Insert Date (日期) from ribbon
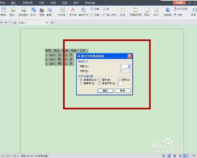 [x=95, y=9]
